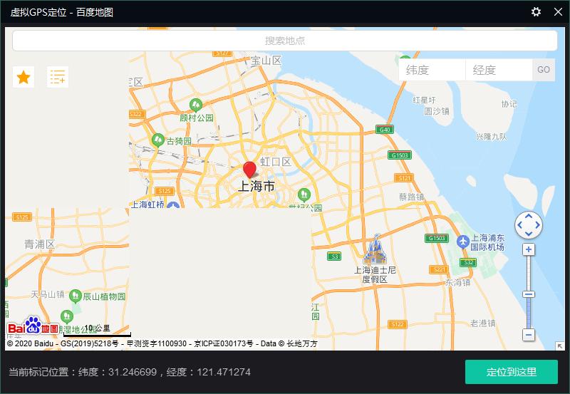
Task: Zoom in with the plus button
Action: 529,249
